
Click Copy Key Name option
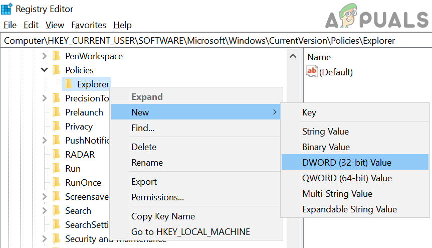coord(163,216)
